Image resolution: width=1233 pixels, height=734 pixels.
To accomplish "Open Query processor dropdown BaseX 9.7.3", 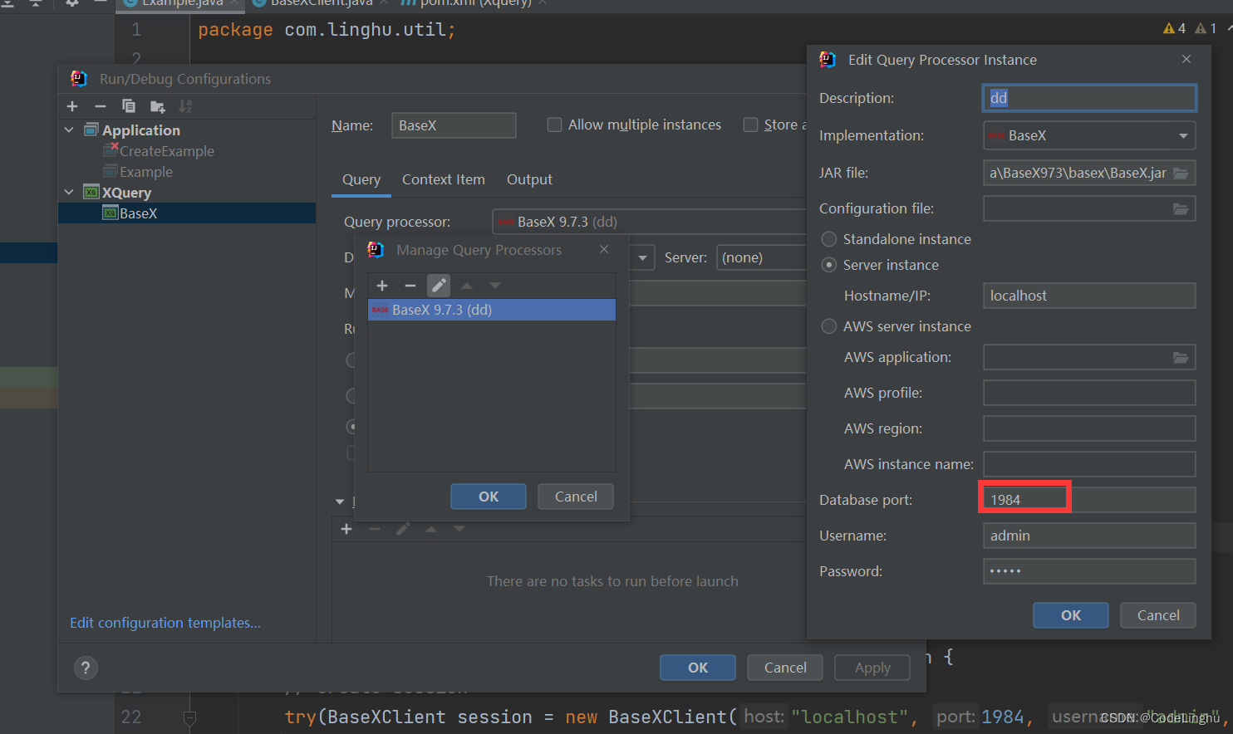I will (x=650, y=222).
